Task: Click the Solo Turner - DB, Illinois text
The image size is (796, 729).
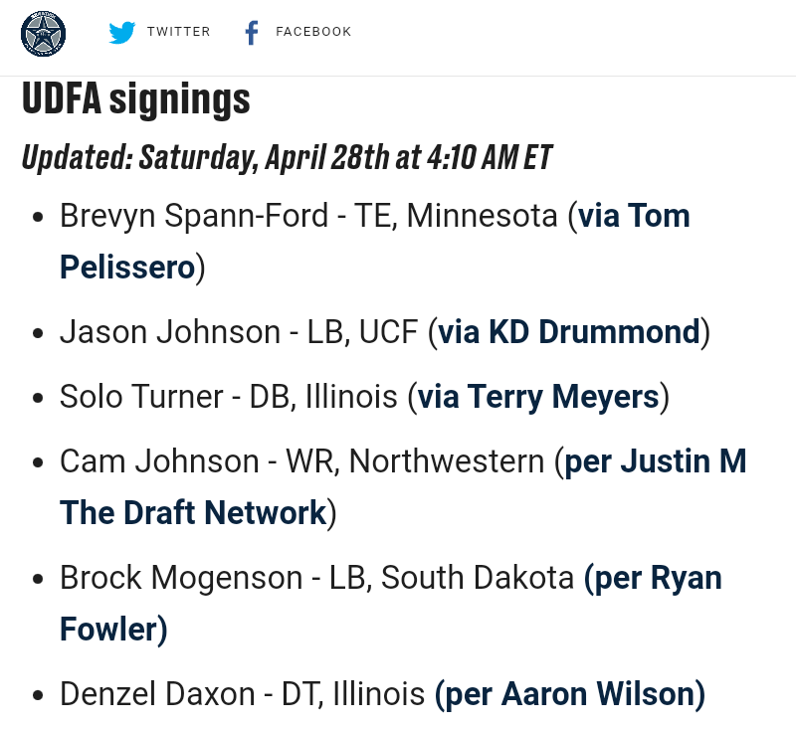Action: (x=229, y=397)
